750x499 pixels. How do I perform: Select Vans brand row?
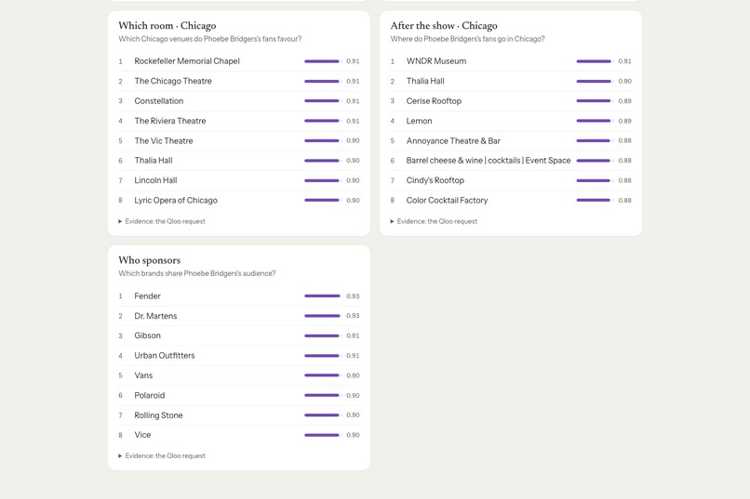(239, 375)
